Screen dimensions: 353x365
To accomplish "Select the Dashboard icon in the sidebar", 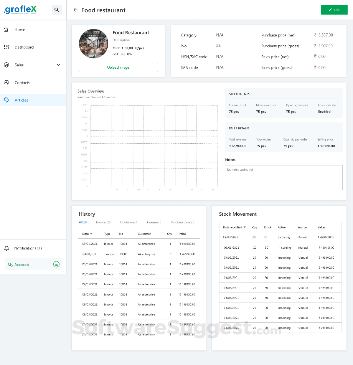I will 6,47.
